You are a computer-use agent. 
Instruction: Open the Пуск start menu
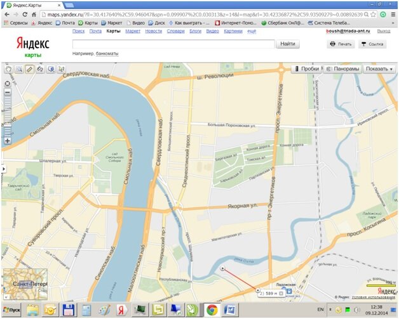pyautogui.click(x=11, y=310)
